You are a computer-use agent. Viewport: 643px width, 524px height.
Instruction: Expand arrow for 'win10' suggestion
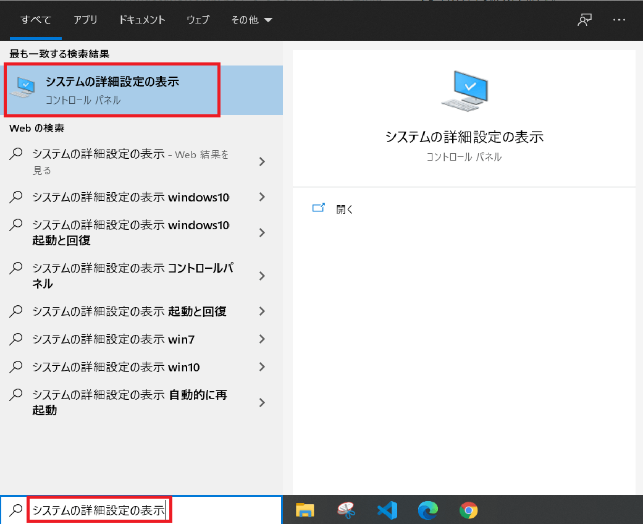tap(262, 367)
